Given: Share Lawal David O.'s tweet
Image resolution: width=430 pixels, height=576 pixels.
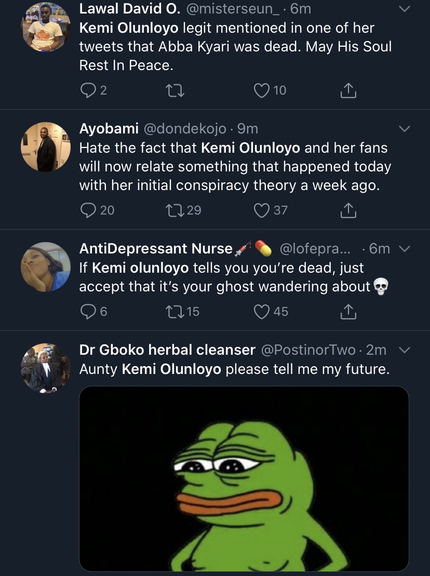Looking at the screenshot, I should [348, 91].
